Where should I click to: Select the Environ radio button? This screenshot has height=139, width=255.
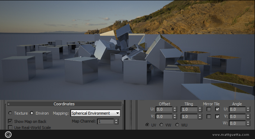click(x=32, y=113)
